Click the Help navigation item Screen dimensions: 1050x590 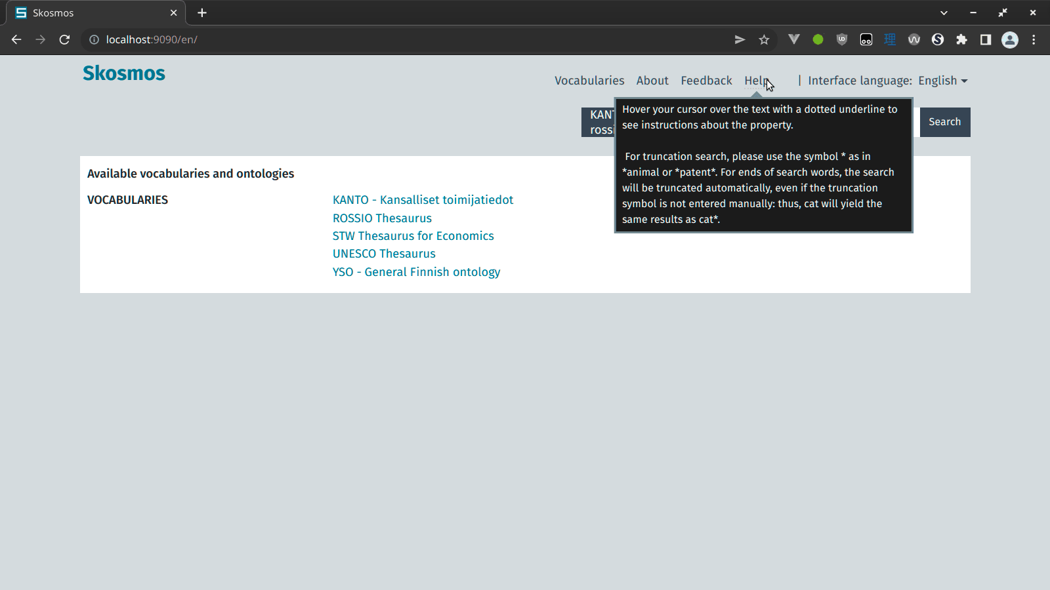[x=757, y=81]
